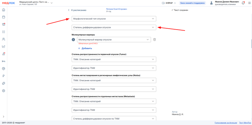Open the Молекулярный маркер опухоли dropdown
The image size is (252, 125).
114,40
